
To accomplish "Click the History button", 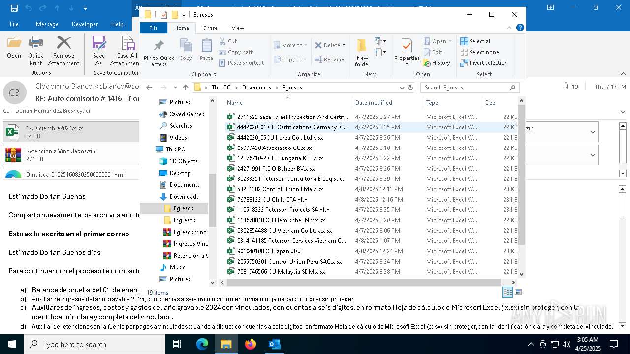I will click(437, 63).
